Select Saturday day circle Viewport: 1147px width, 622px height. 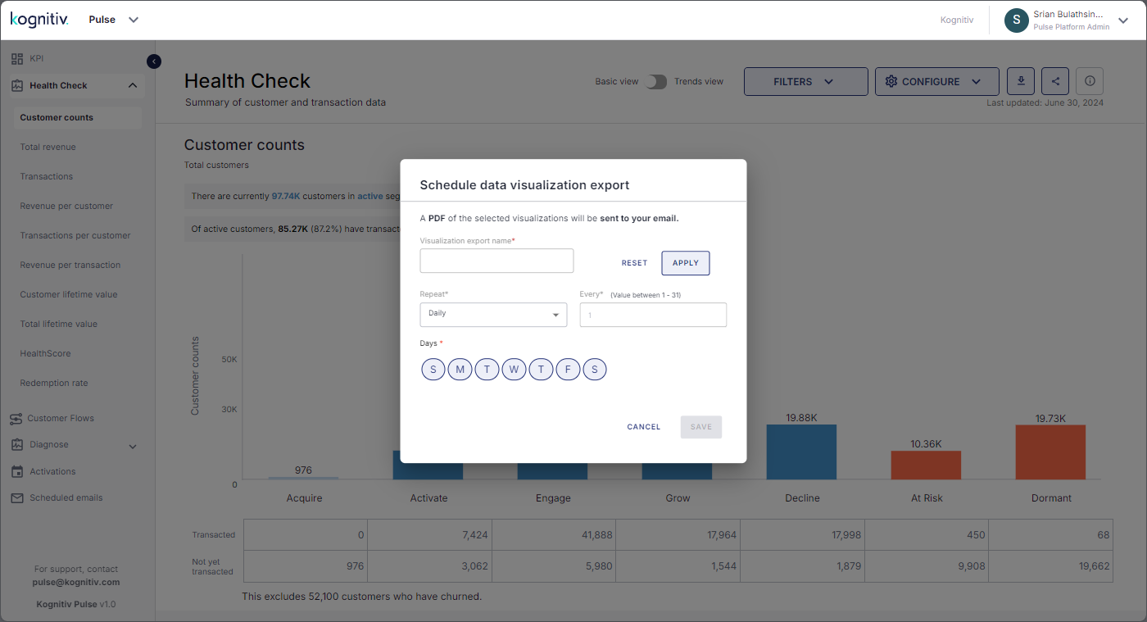[x=594, y=370]
